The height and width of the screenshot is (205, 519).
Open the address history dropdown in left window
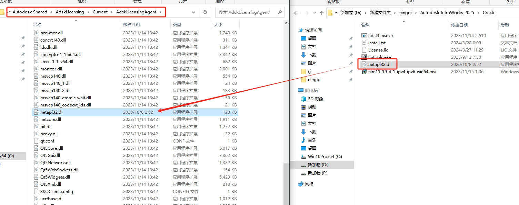pyautogui.click(x=193, y=12)
